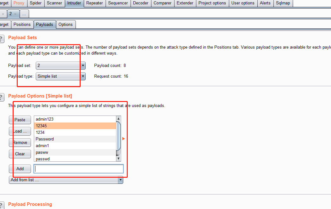Select Password in the payload list
This screenshot has width=331, height=209.
tap(75, 139)
